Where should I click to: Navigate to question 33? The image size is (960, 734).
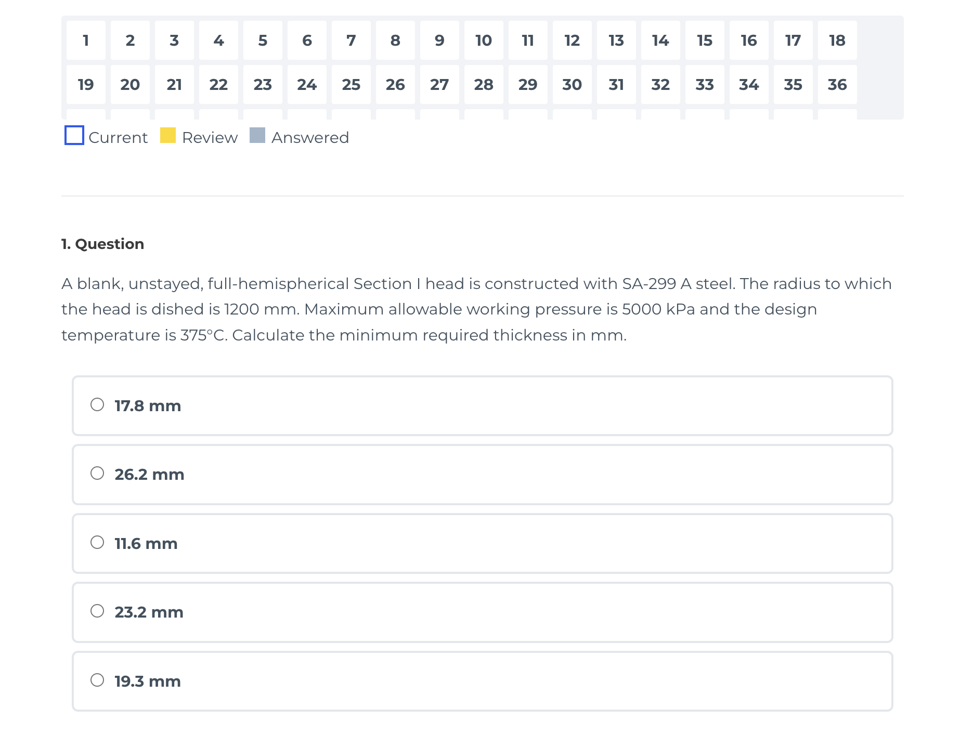pyautogui.click(x=705, y=85)
